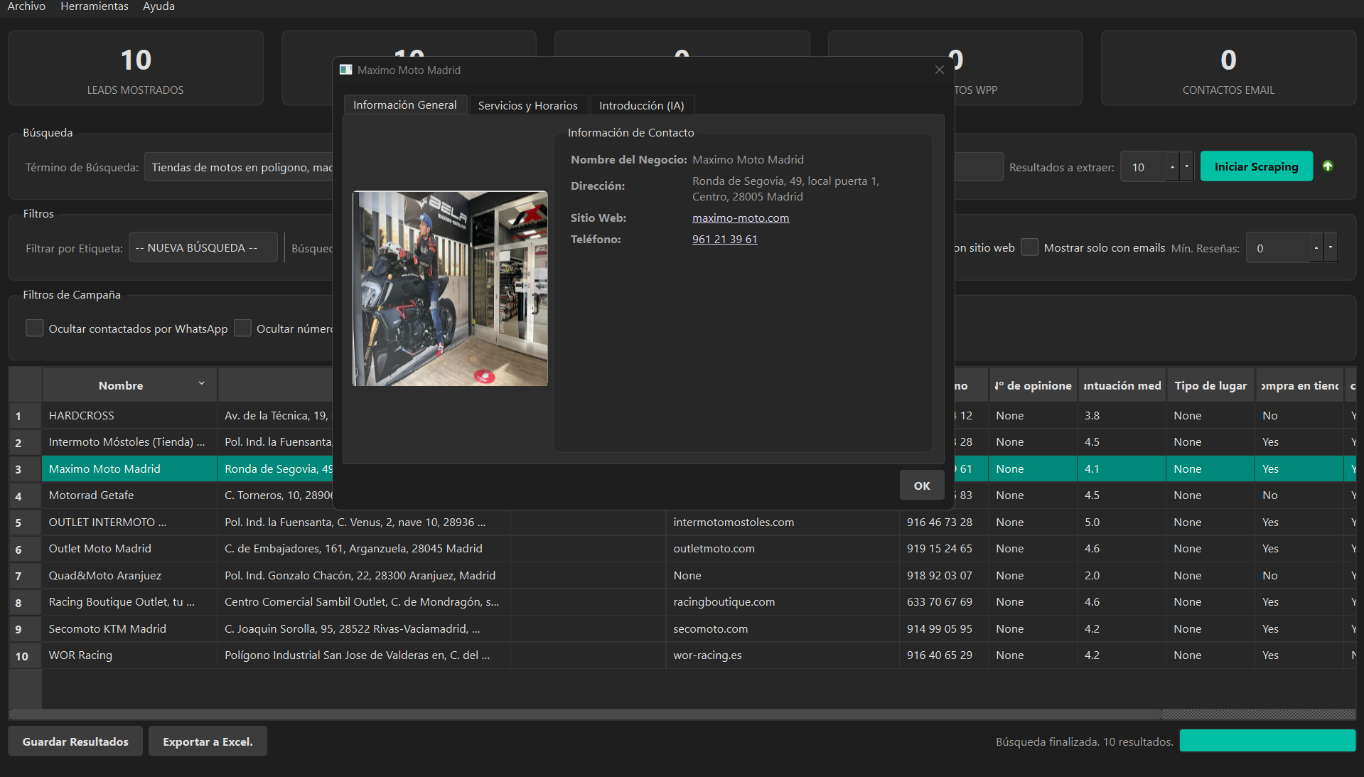Open the Herramientas menu

coord(95,6)
